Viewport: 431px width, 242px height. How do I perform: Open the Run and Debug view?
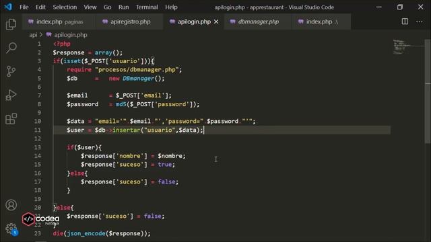coord(11,95)
